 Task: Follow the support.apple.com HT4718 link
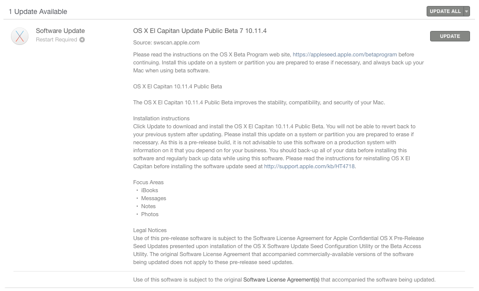tap(309, 166)
